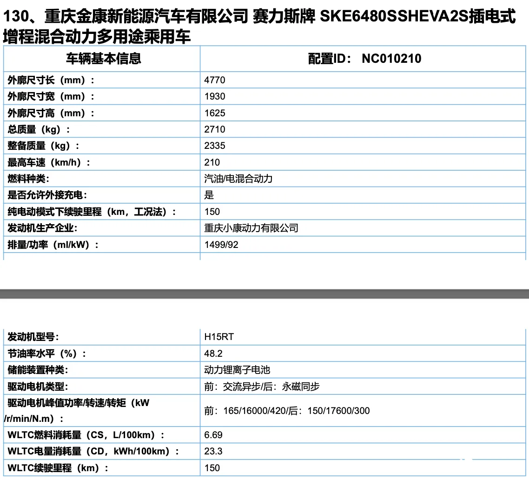Click the value "前：165/16000/420/后：150/17600/300"
Viewport: 529px width, 480px height.
click(287, 411)
